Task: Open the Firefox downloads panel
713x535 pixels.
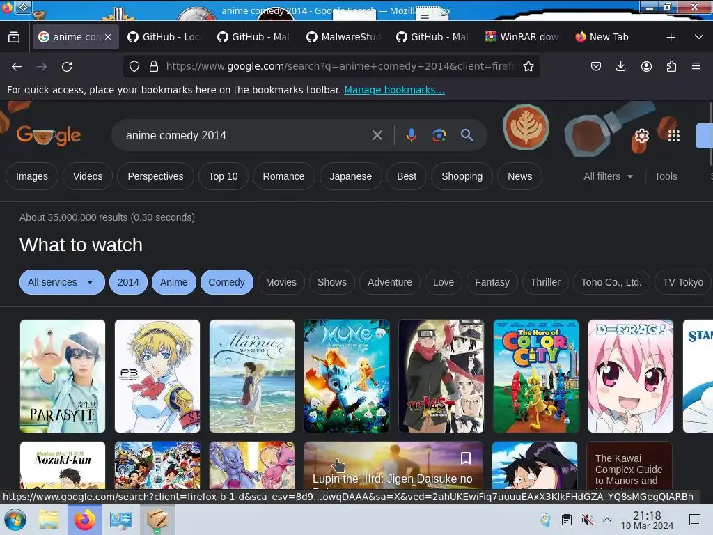Action: point(620,66)
